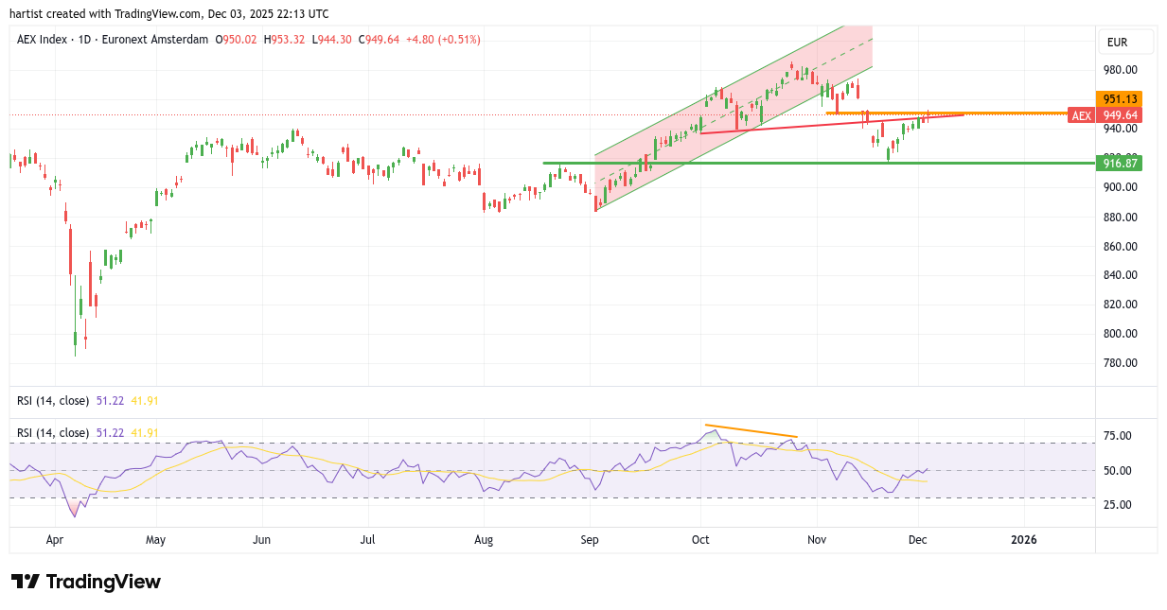Click the red 949.64 last price label

tap(1120, 115)
